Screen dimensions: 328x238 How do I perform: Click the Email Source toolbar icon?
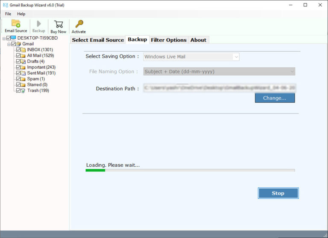coord(16,24)
